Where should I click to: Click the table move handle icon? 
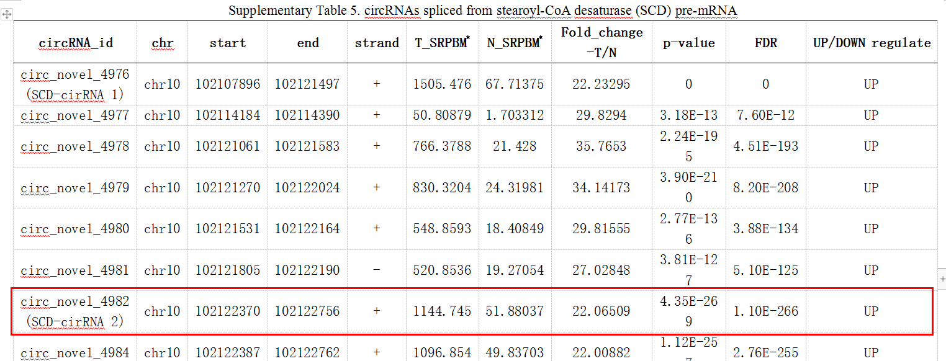click(7, 14)
